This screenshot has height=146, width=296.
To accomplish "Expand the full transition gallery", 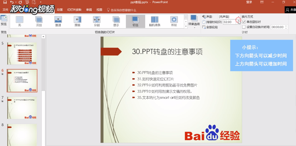I will click(186, 26).
